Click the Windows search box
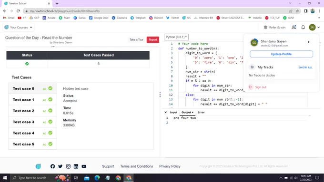The height and width of the screenshot is (182, 324). click(40, 178)
